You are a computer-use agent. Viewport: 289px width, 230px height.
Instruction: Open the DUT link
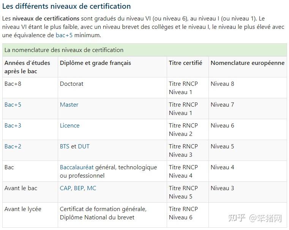(x=84, y=147)
